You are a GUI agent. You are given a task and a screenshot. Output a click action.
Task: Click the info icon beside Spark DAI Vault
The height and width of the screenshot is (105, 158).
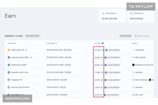pos(26,50)
